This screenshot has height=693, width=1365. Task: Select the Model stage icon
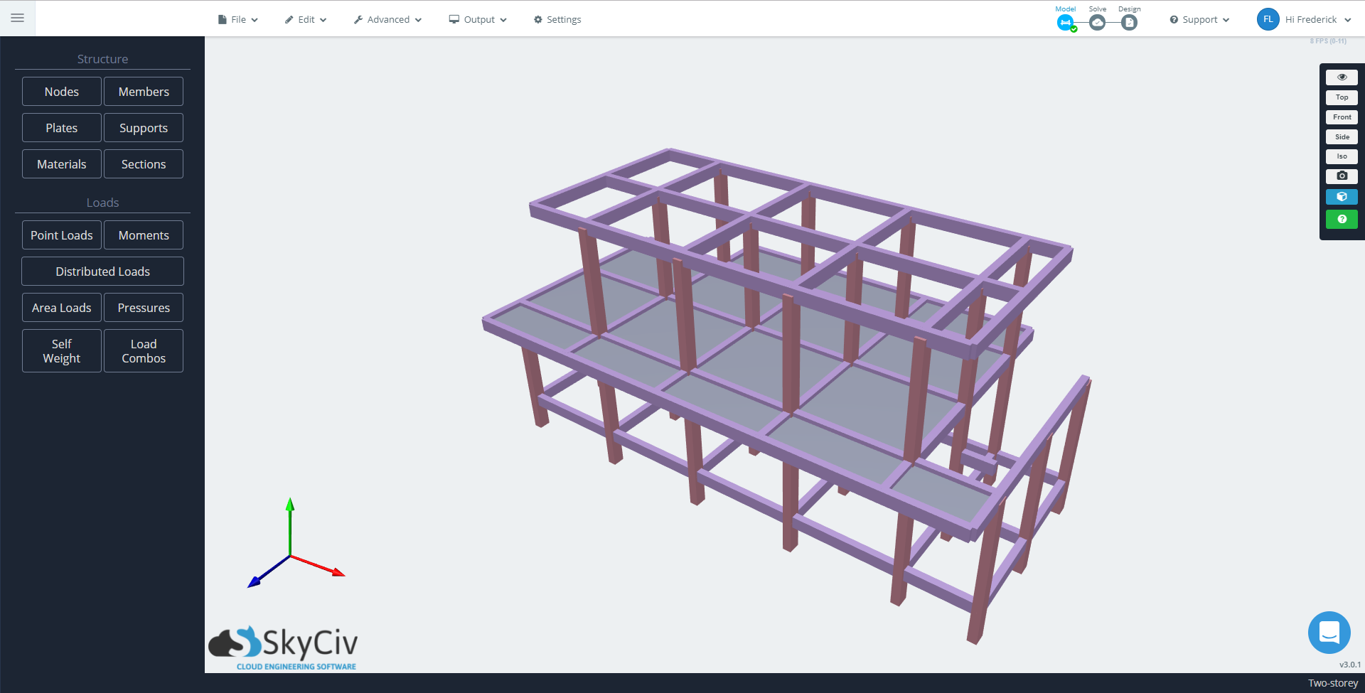tap(1065, 22)
